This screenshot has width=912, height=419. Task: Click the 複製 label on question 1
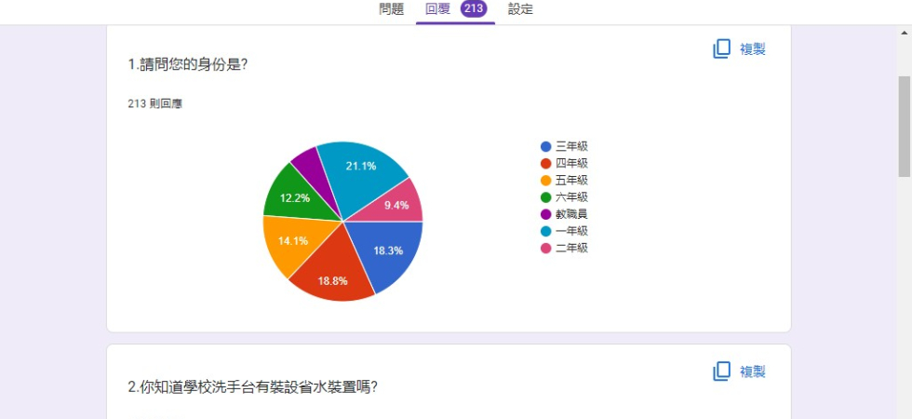pyautogui.click(x=753, y=49)
